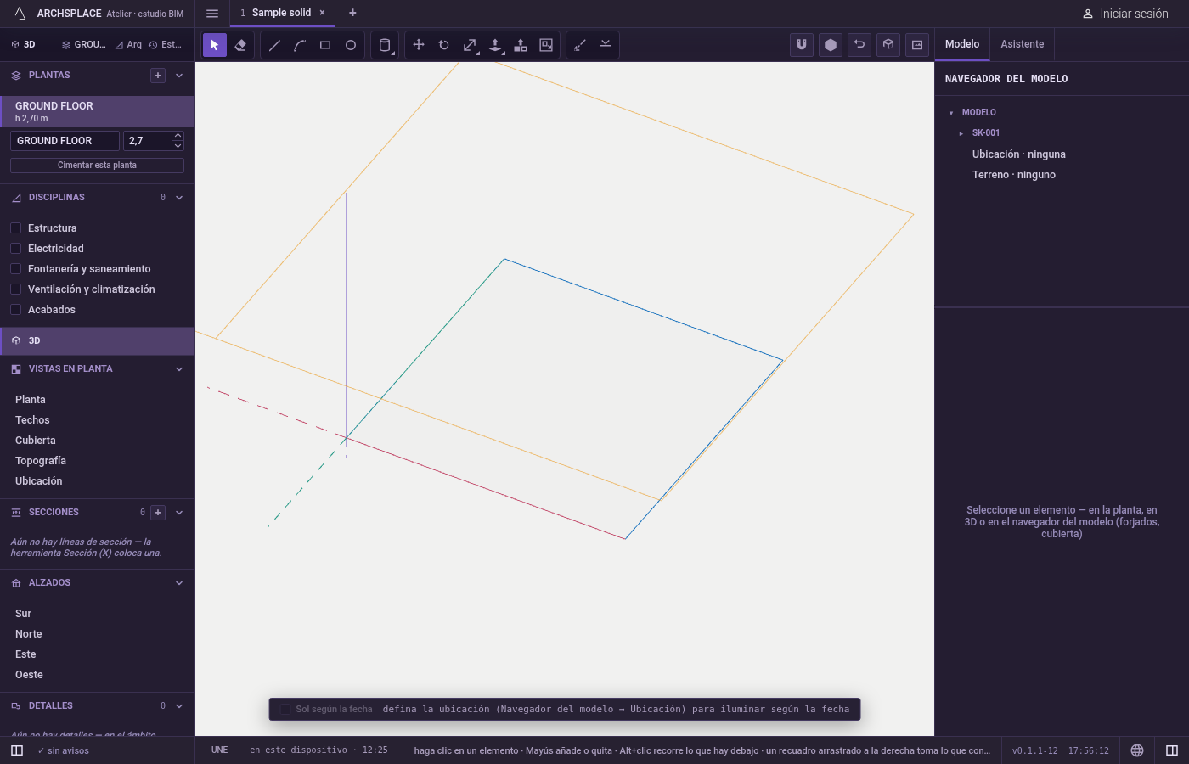Collapse VISTAS EN PLANTA chevron
Screen dimensions: 1189x764
tap(179, 369)
